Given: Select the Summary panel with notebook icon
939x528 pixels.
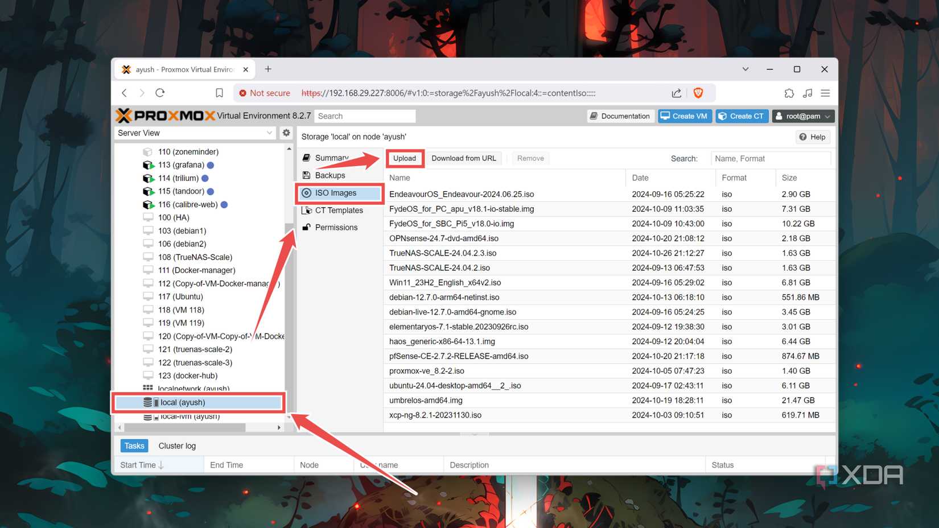Looking at the screenshot, I should pyautogui.click(x=331, y=158).
